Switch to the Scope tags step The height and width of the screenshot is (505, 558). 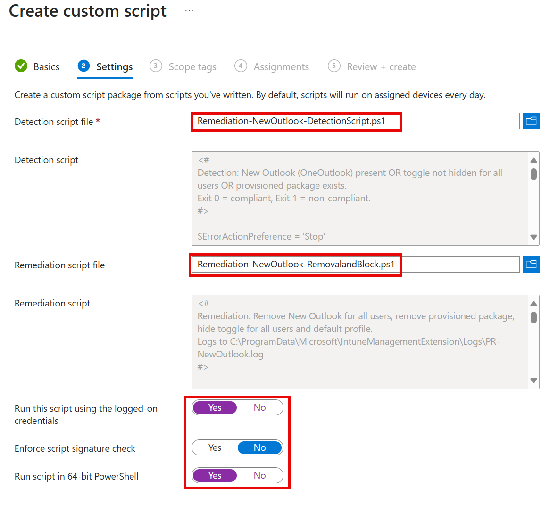tap(192, 66)
